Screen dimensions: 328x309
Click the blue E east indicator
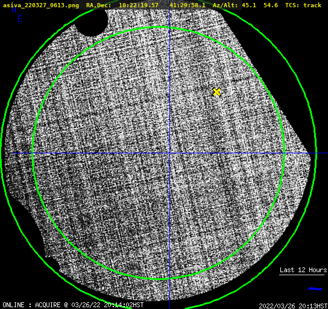(20, 19)
